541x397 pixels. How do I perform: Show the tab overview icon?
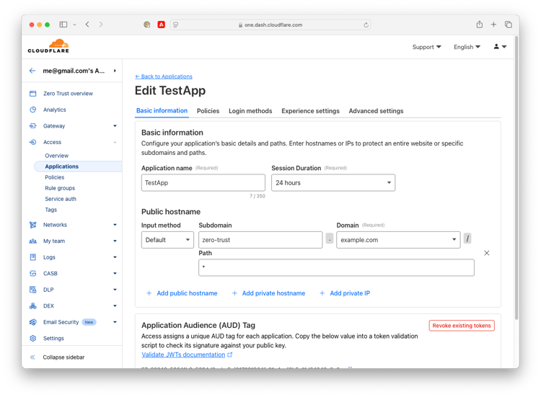tap(508, 24)
